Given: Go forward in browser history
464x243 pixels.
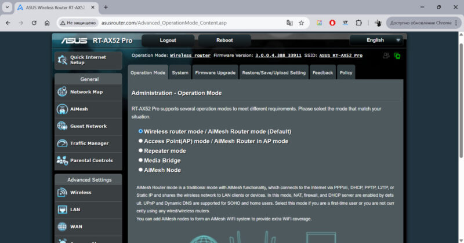Looking at the screenshot, I should (21, 23).
